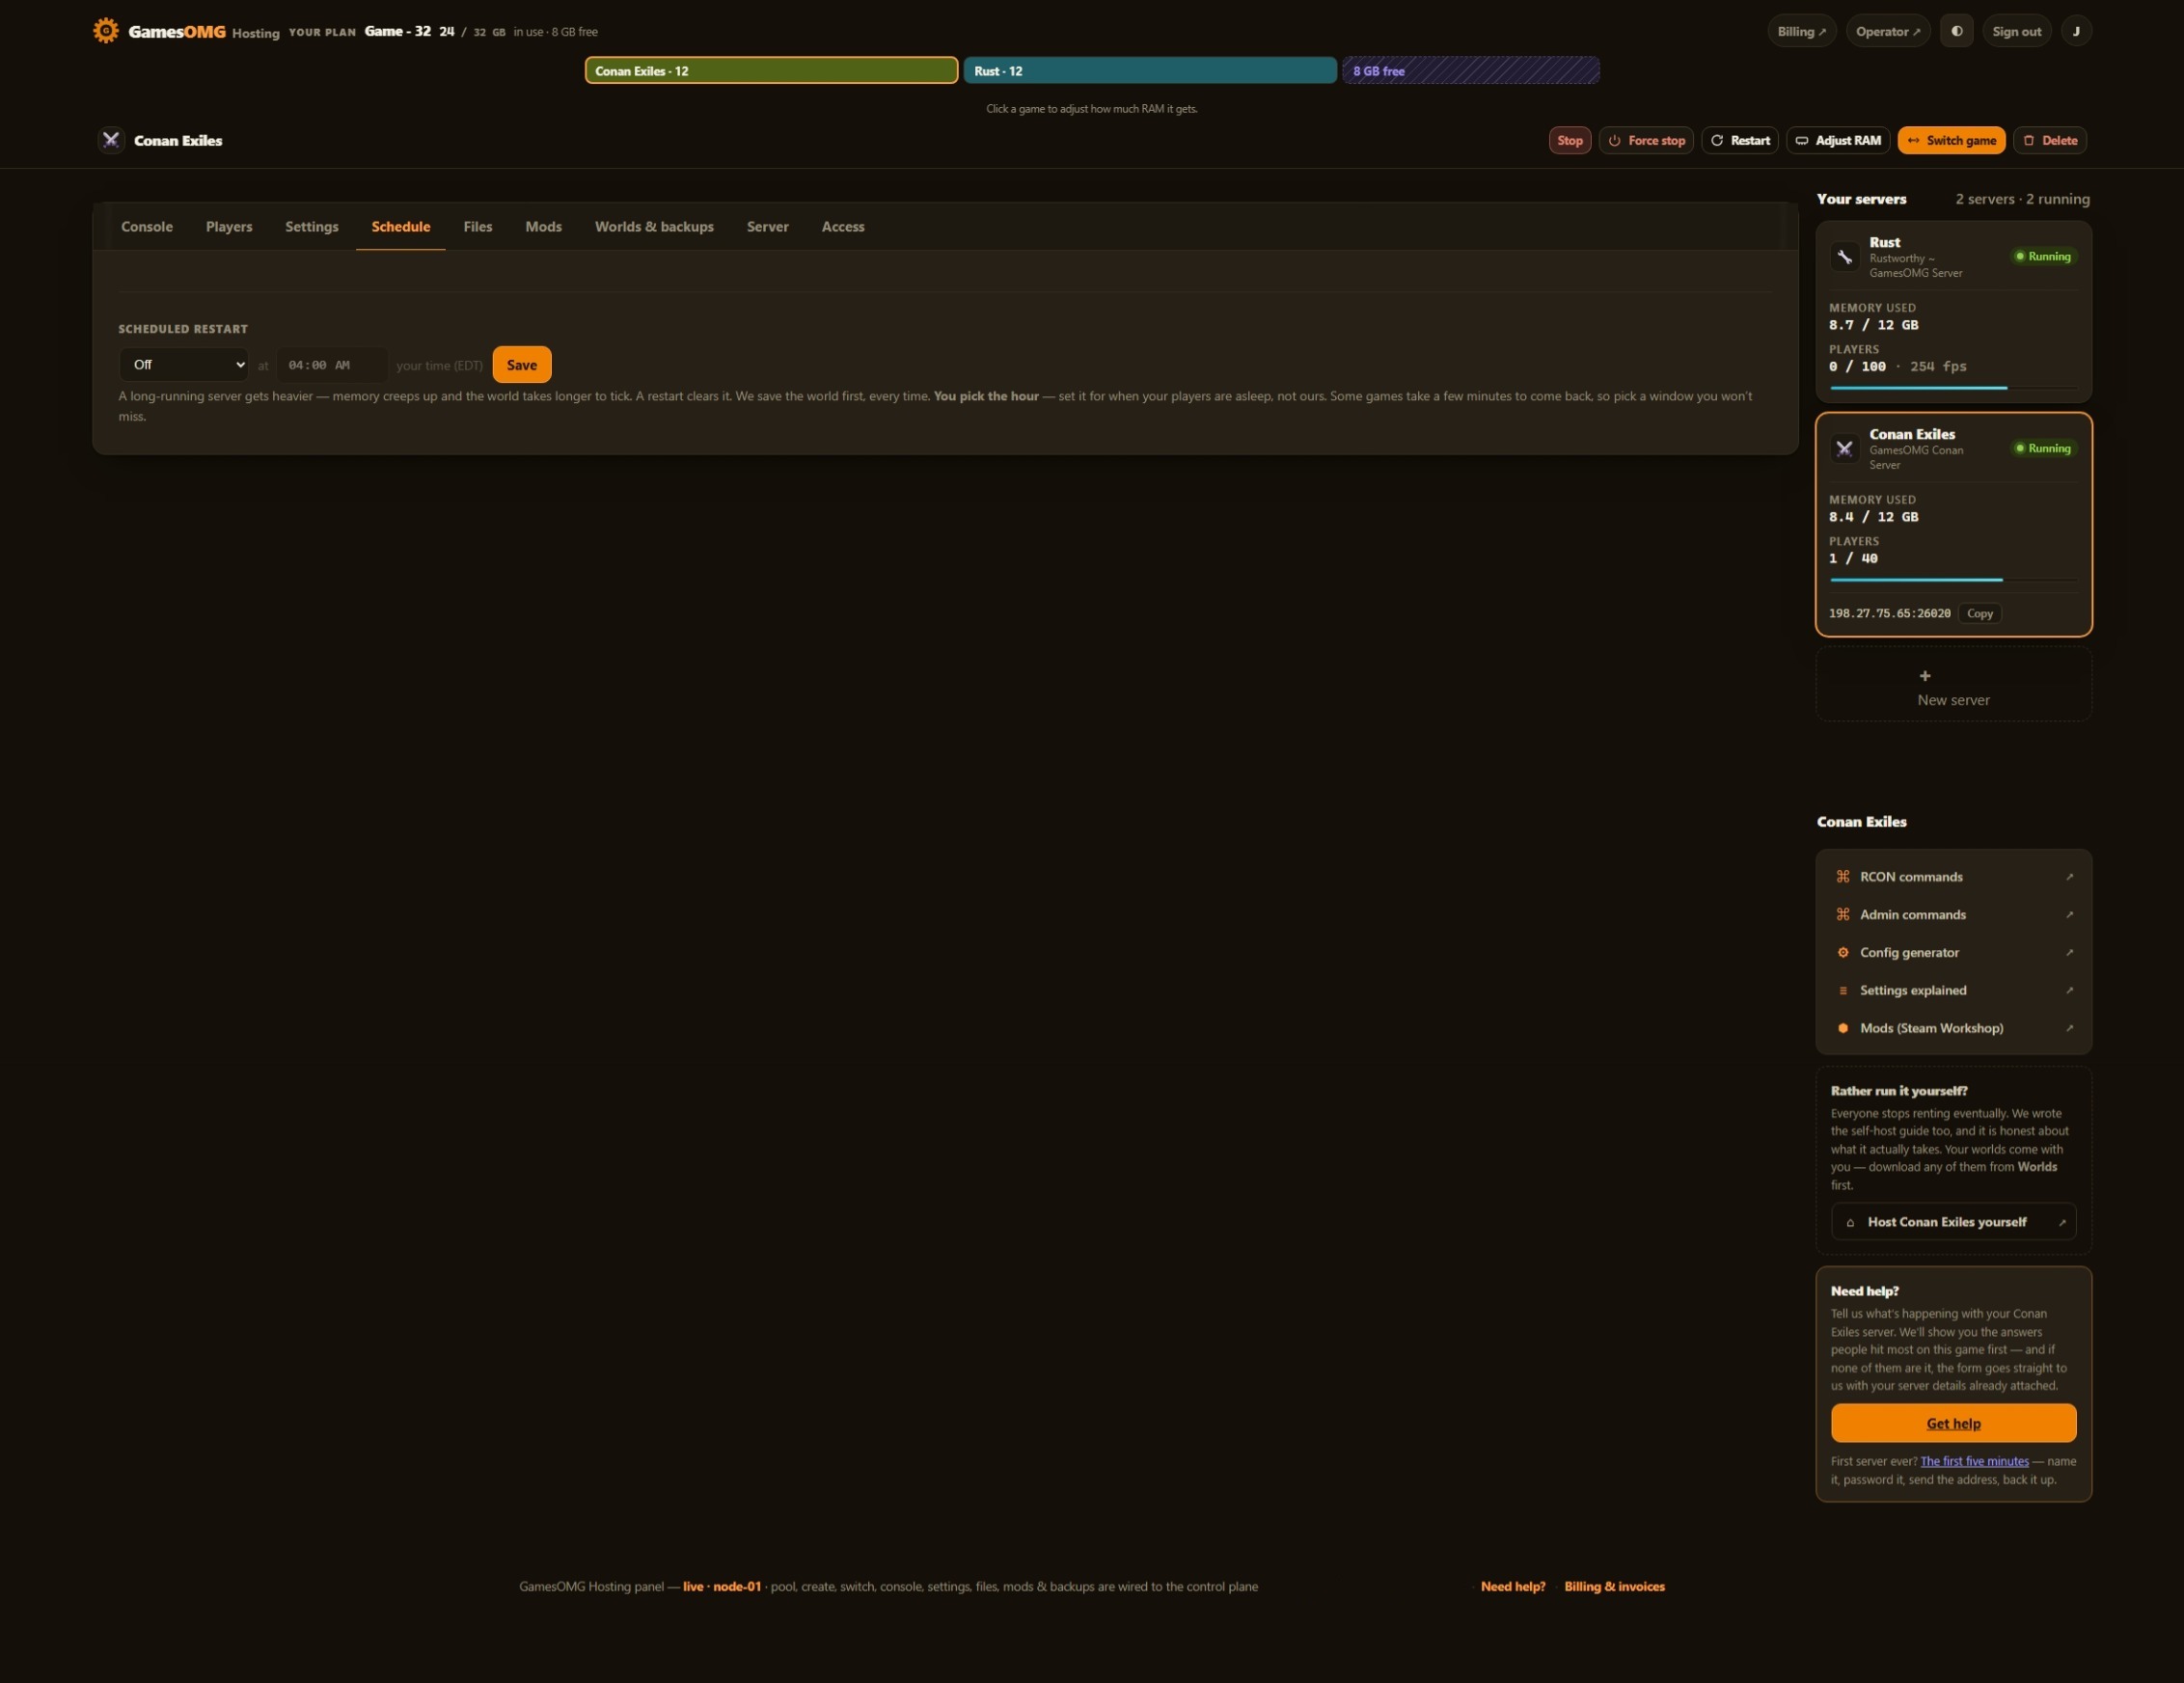Switch to the Console tab
The image size is (2184, 1683).
[147, 227]
